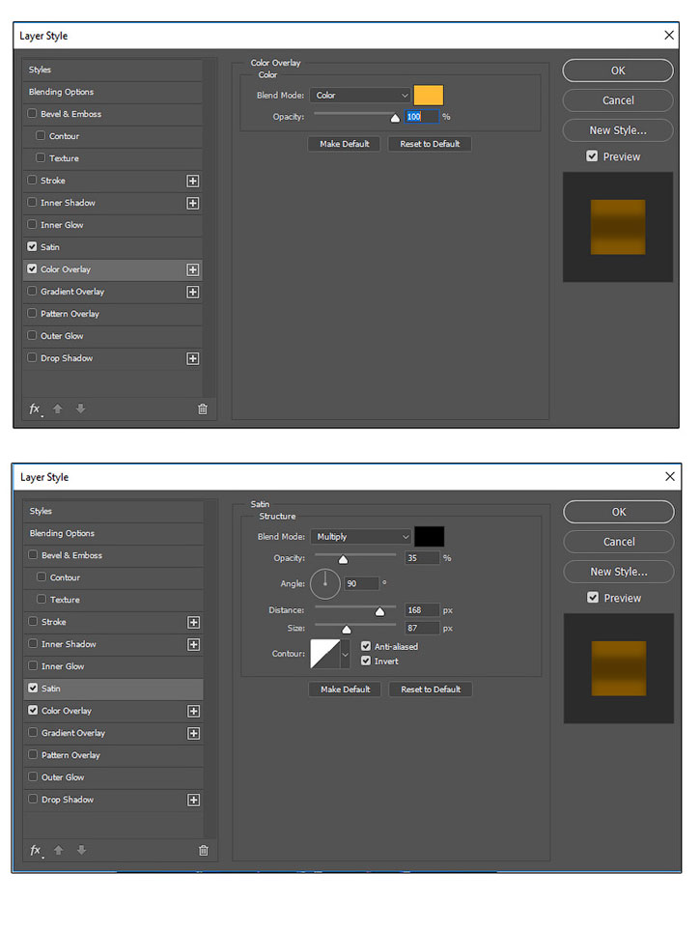Click OK in top Layer Style dialog
Screen dimensions: 700x928
pos(618,70)
